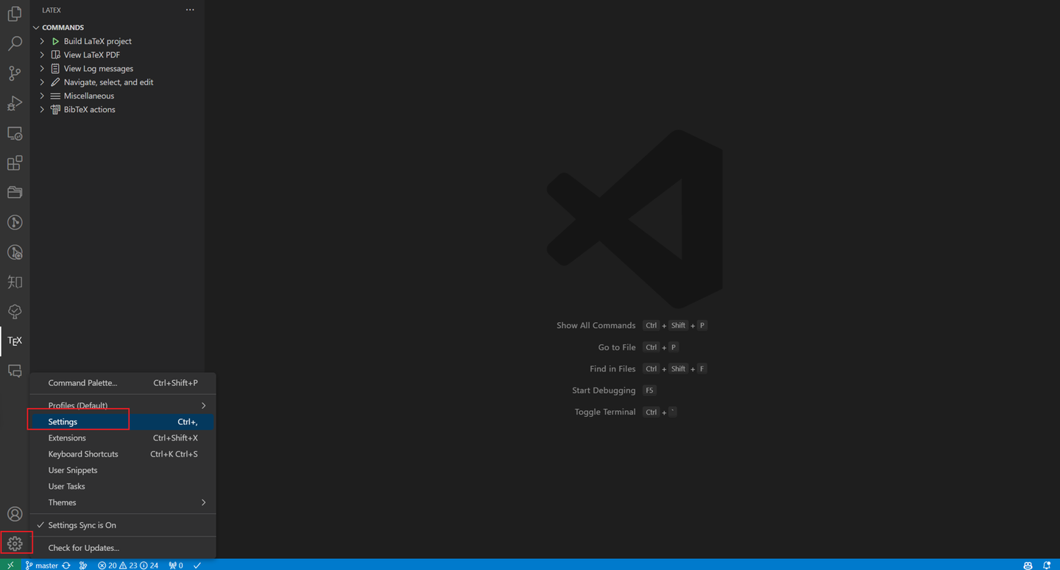Image resolution: width=1060 pixels, height=570 pixels.
Task: Open the Search sidebar icon
Action: coord(15,43)
